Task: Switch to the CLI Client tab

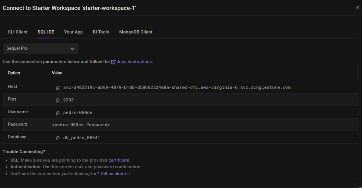Action: coord(18,32)
